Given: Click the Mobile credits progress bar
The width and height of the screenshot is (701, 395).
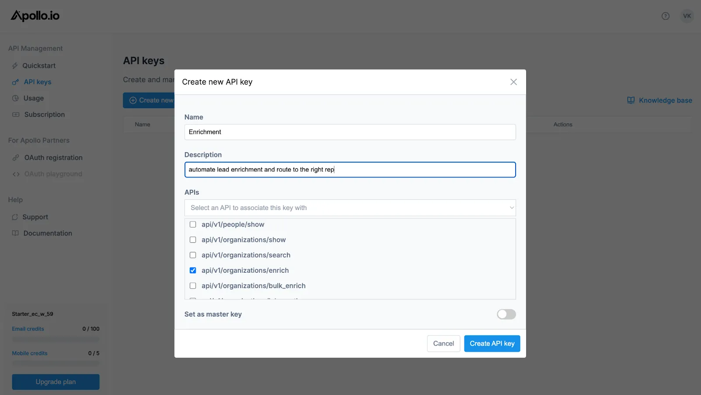Looking at the screenshot, I should point(56,363).
